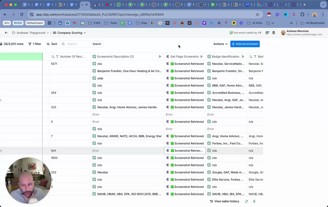This screenshot has width=328, height=207.
Task: Open the browser extensions puzzle icon
Action: point(302,15)
